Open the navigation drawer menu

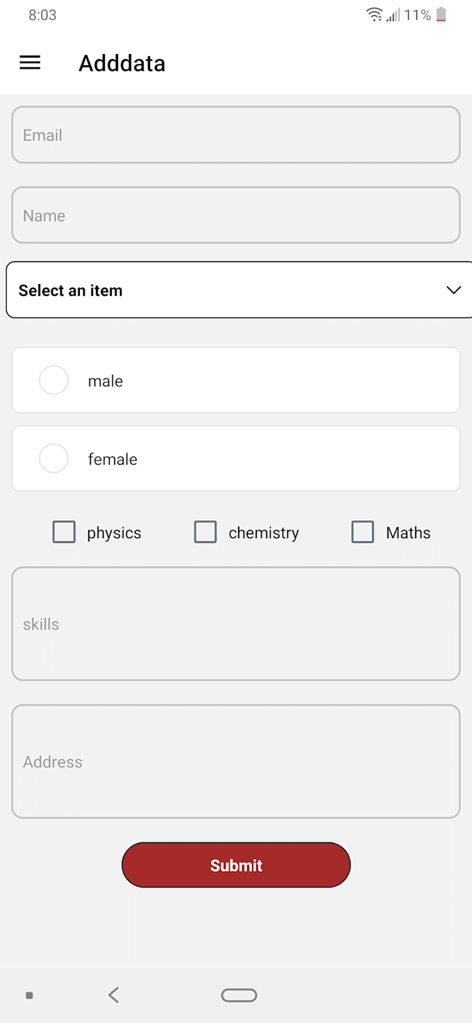(x=30, y=63)
